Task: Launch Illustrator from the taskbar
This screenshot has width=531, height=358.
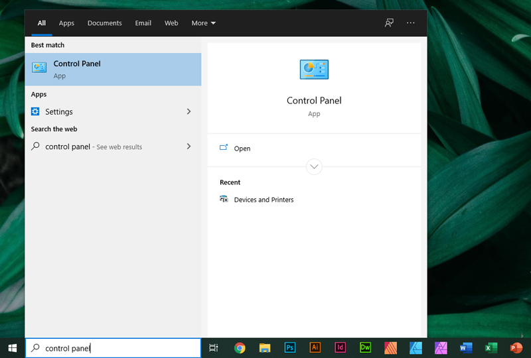Action: tap(315, 347)
